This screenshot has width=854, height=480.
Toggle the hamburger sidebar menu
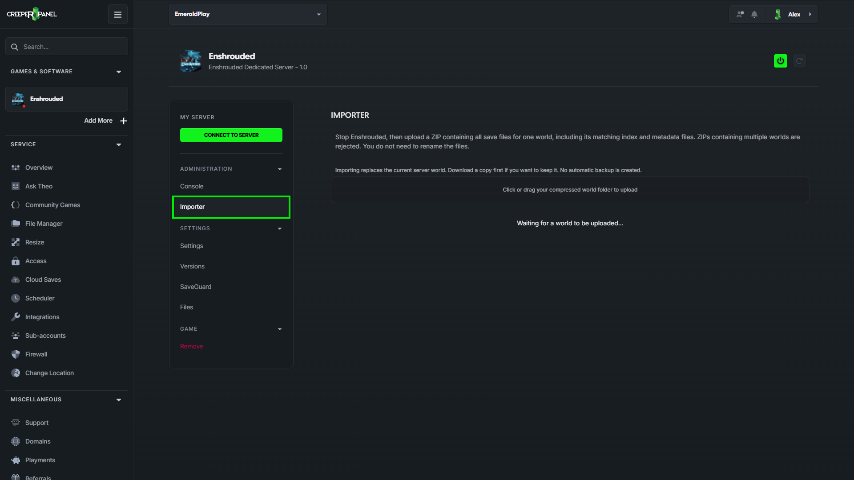click(118, 15)
